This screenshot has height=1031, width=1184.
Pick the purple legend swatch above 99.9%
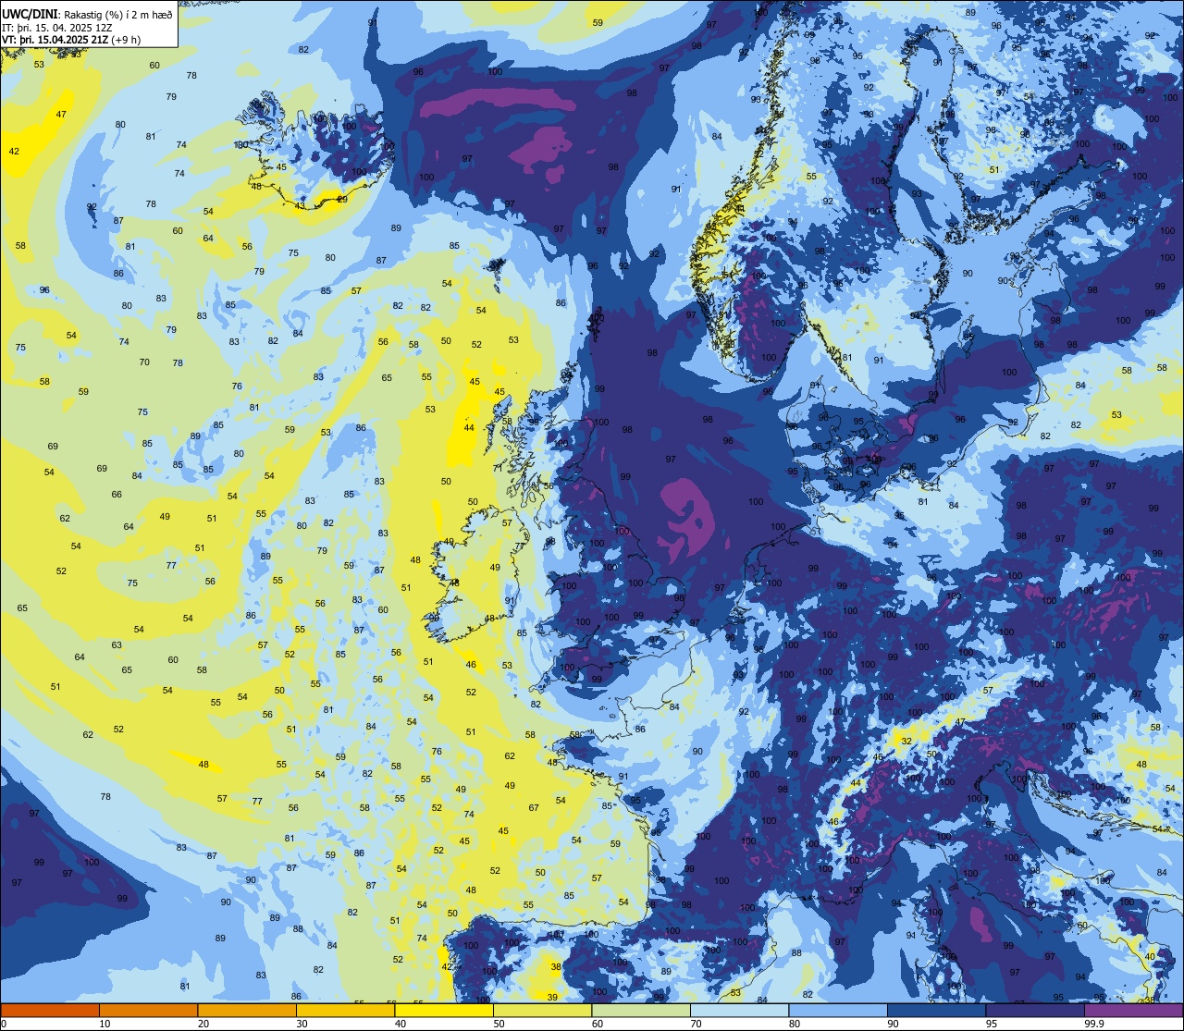tap(1133, 1011)
